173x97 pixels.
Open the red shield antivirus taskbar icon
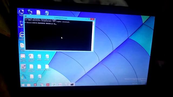pyautogui.click(x=35, y=85)
